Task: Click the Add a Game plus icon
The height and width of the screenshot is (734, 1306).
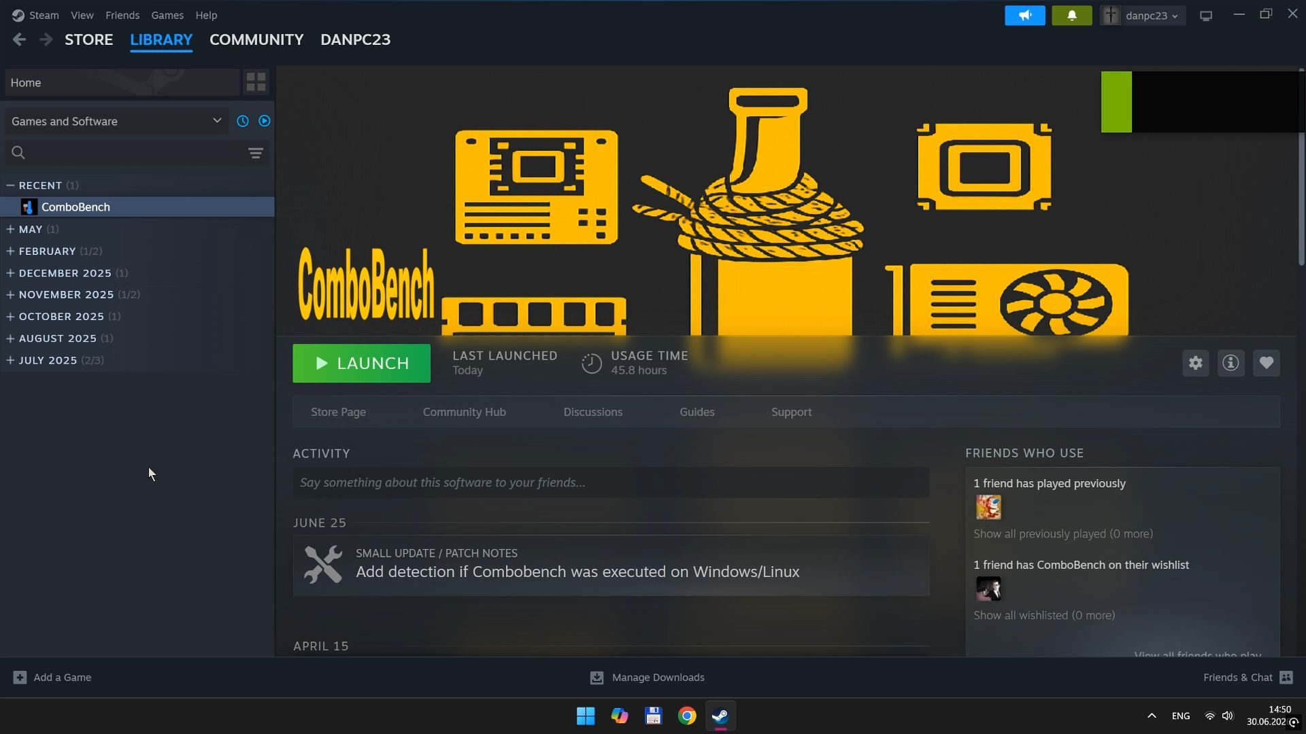Action: point(20,678)
